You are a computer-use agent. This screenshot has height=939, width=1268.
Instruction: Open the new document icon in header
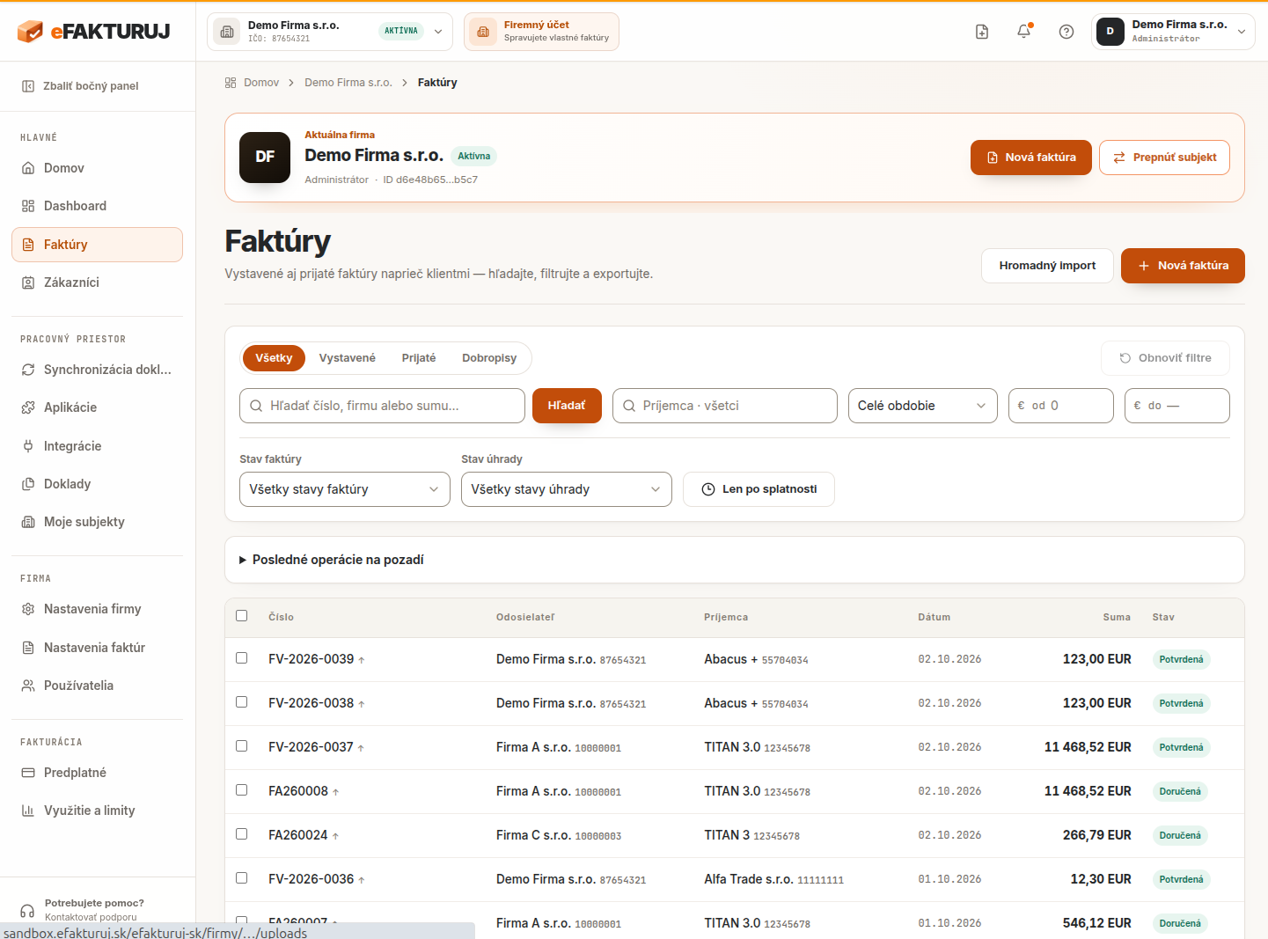point(982,32)
